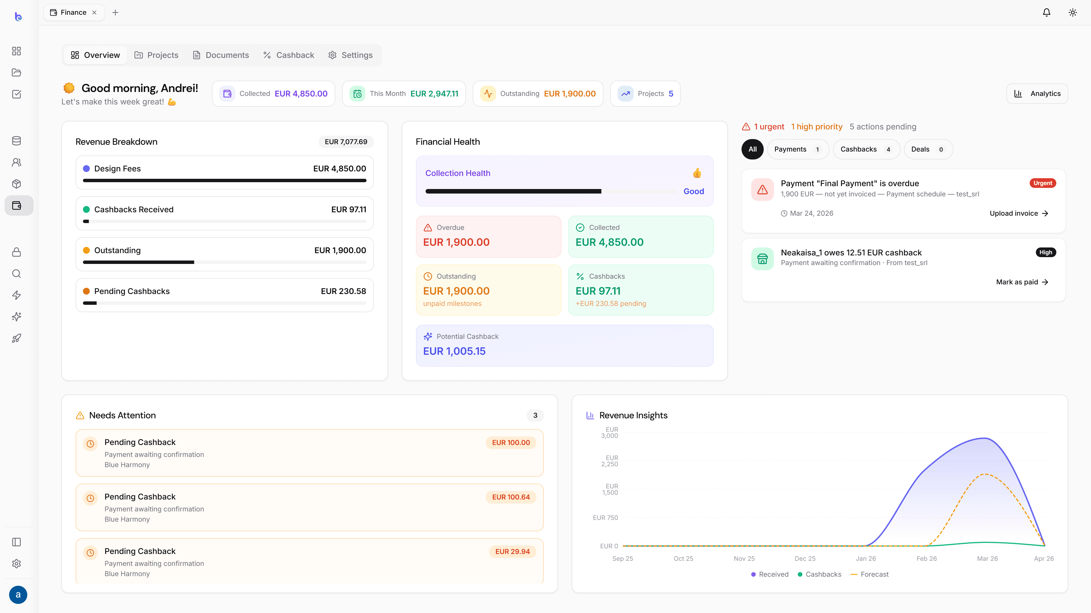Click the store icon on Neakaisa_1 cashback
Screen dimensions: 1091x613
762,259
